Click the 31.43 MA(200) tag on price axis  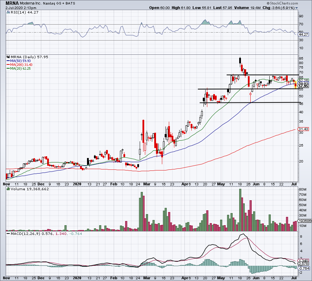303,129
